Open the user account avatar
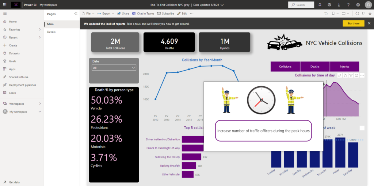 pyautogui.click(x=368, y=5)
